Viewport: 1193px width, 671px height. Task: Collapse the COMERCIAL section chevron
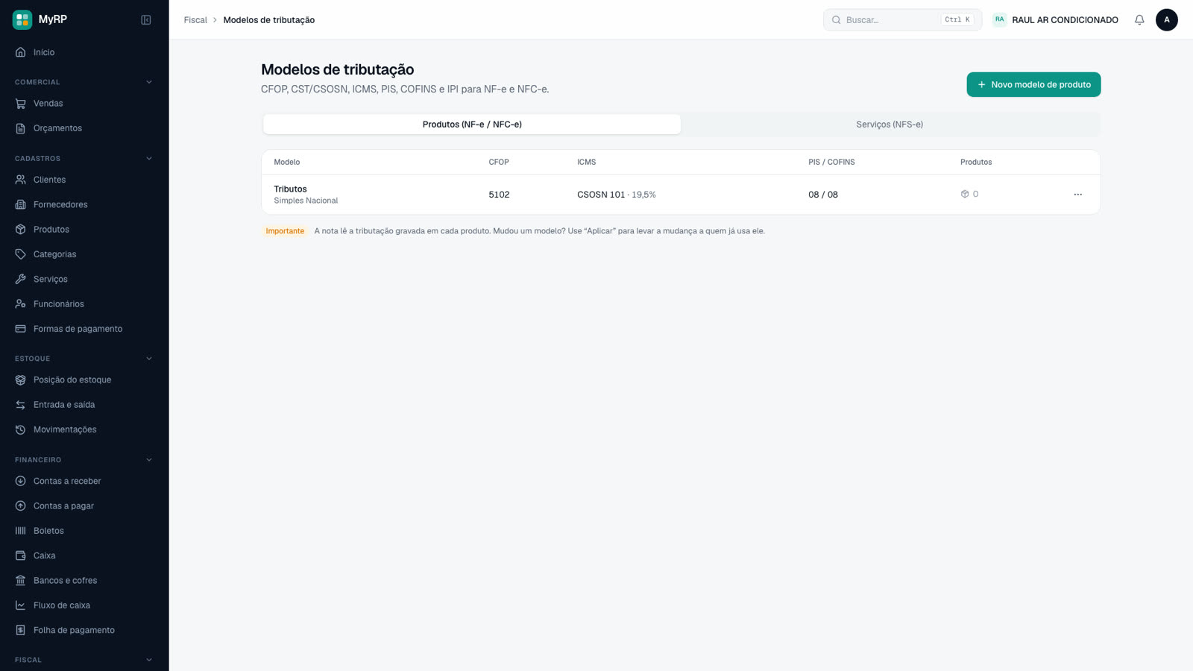click(x=149, y=82)
